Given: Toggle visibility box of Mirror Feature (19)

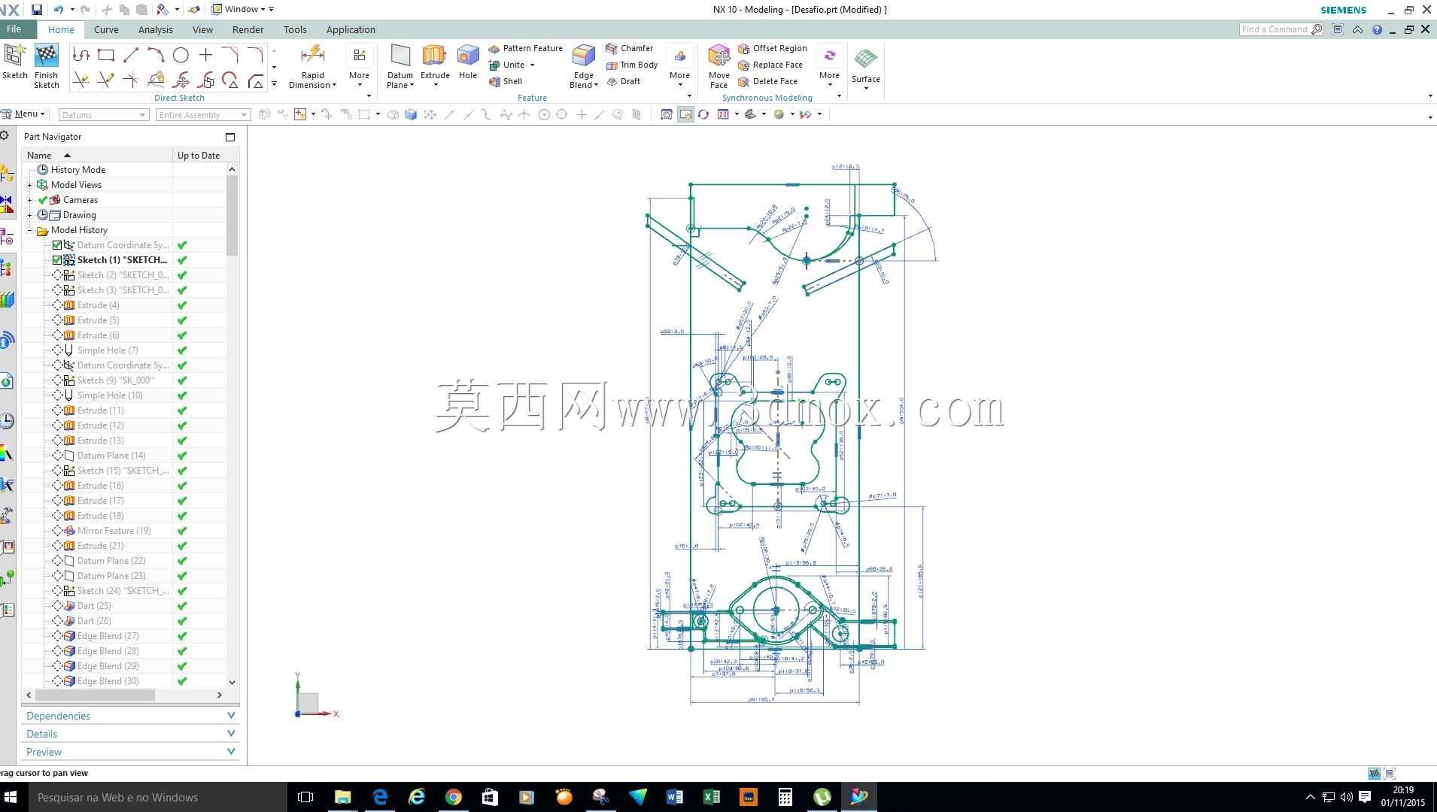Looking at the screenshot, I should tap(57, 531).
